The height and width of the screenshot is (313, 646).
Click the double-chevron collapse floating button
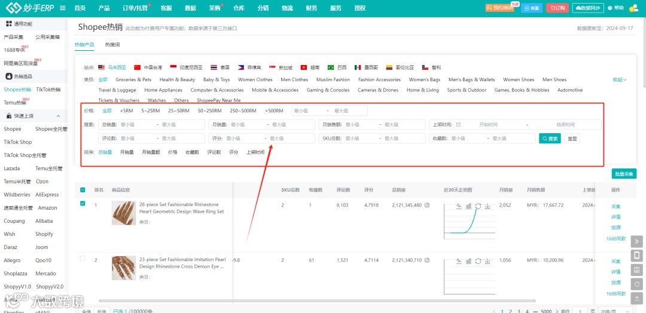point(636,241)
